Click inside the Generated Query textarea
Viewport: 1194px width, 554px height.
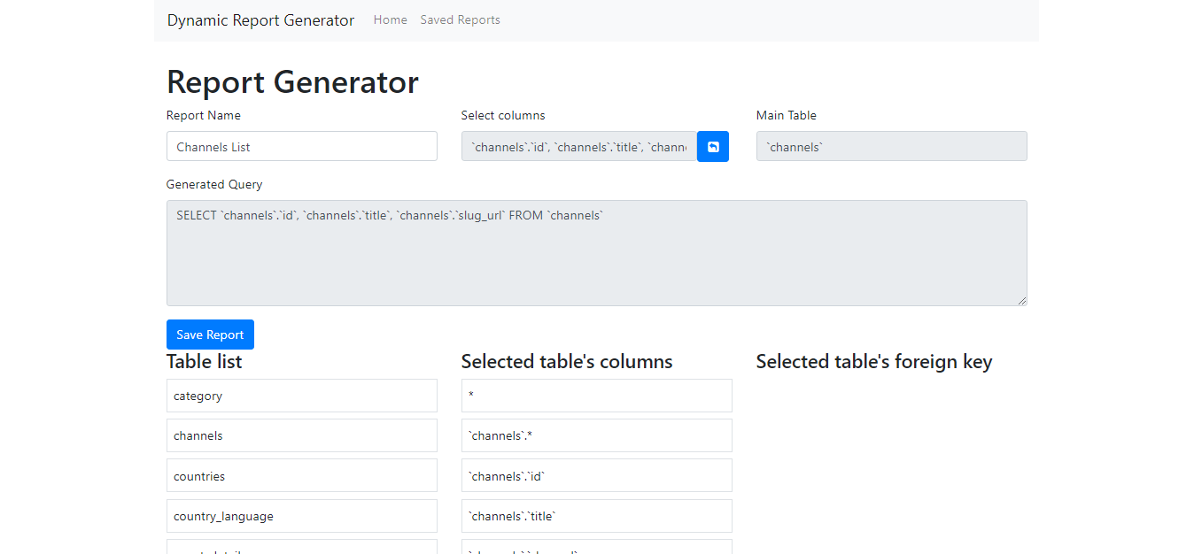click(x=596, y=252)
